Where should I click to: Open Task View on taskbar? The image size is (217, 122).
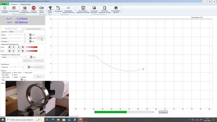(47, 120)
